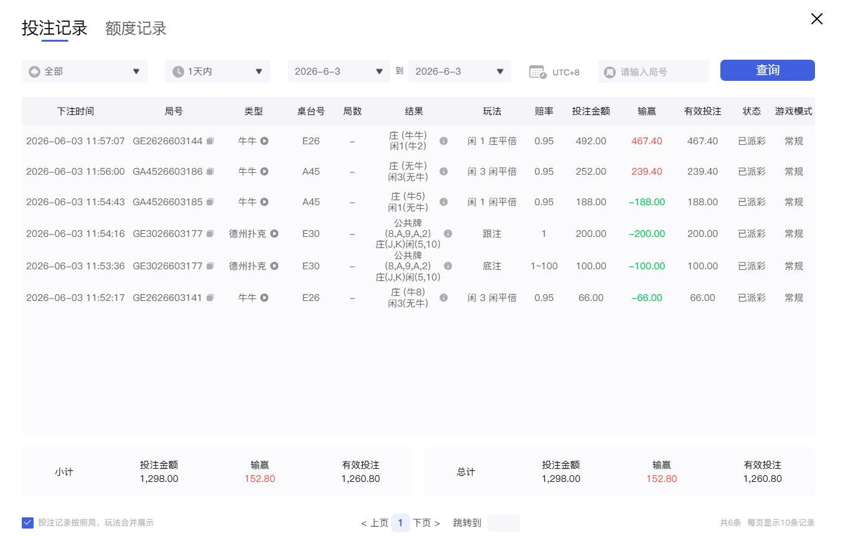Click win amount 467.40 in red
Image resolution: width=843 pixels, height=536 pixels.
pos(647,141)
